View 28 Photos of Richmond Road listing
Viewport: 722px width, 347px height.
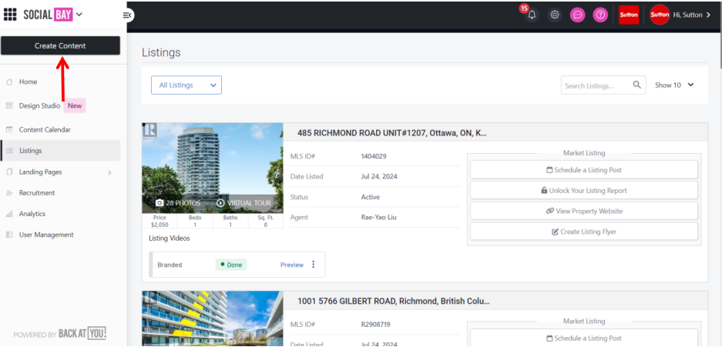point(178,202)
